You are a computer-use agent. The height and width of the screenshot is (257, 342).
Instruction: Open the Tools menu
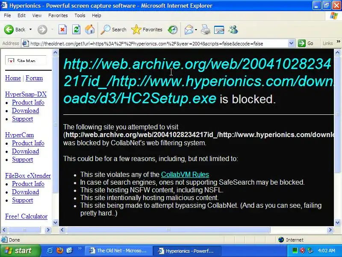[x=80, y=15]
